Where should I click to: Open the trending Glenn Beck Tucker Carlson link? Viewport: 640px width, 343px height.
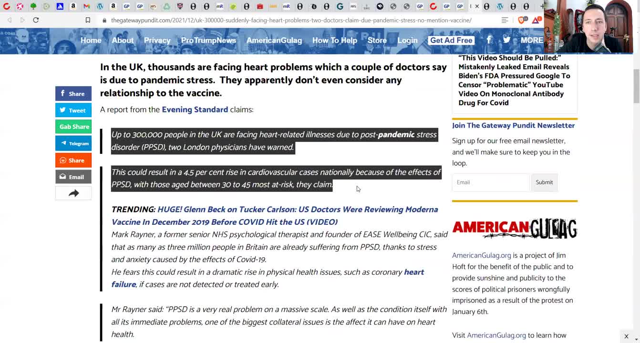coord(274,216)
